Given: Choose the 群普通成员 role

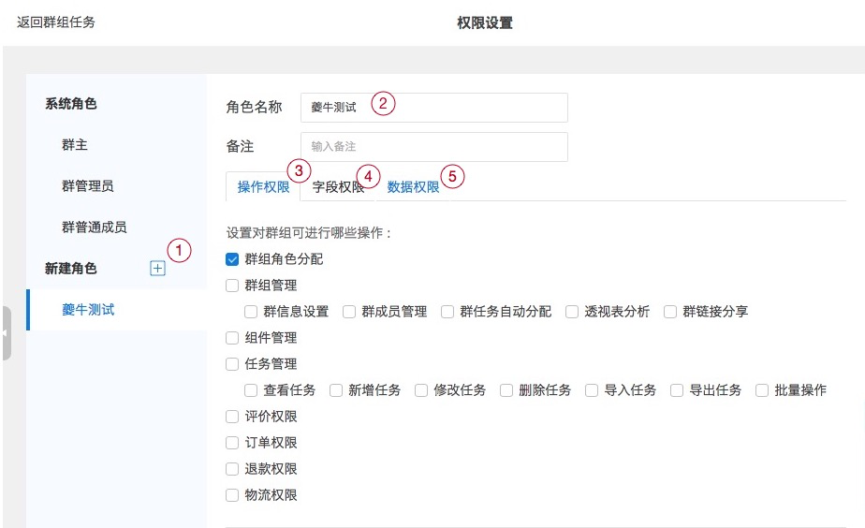Looking at the screenshot, I should click(x=94, y=227).
